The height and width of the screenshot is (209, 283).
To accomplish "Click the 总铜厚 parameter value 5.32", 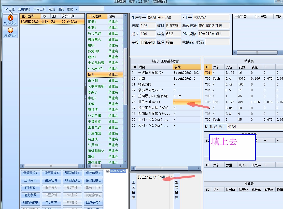I will coord(187,96).
